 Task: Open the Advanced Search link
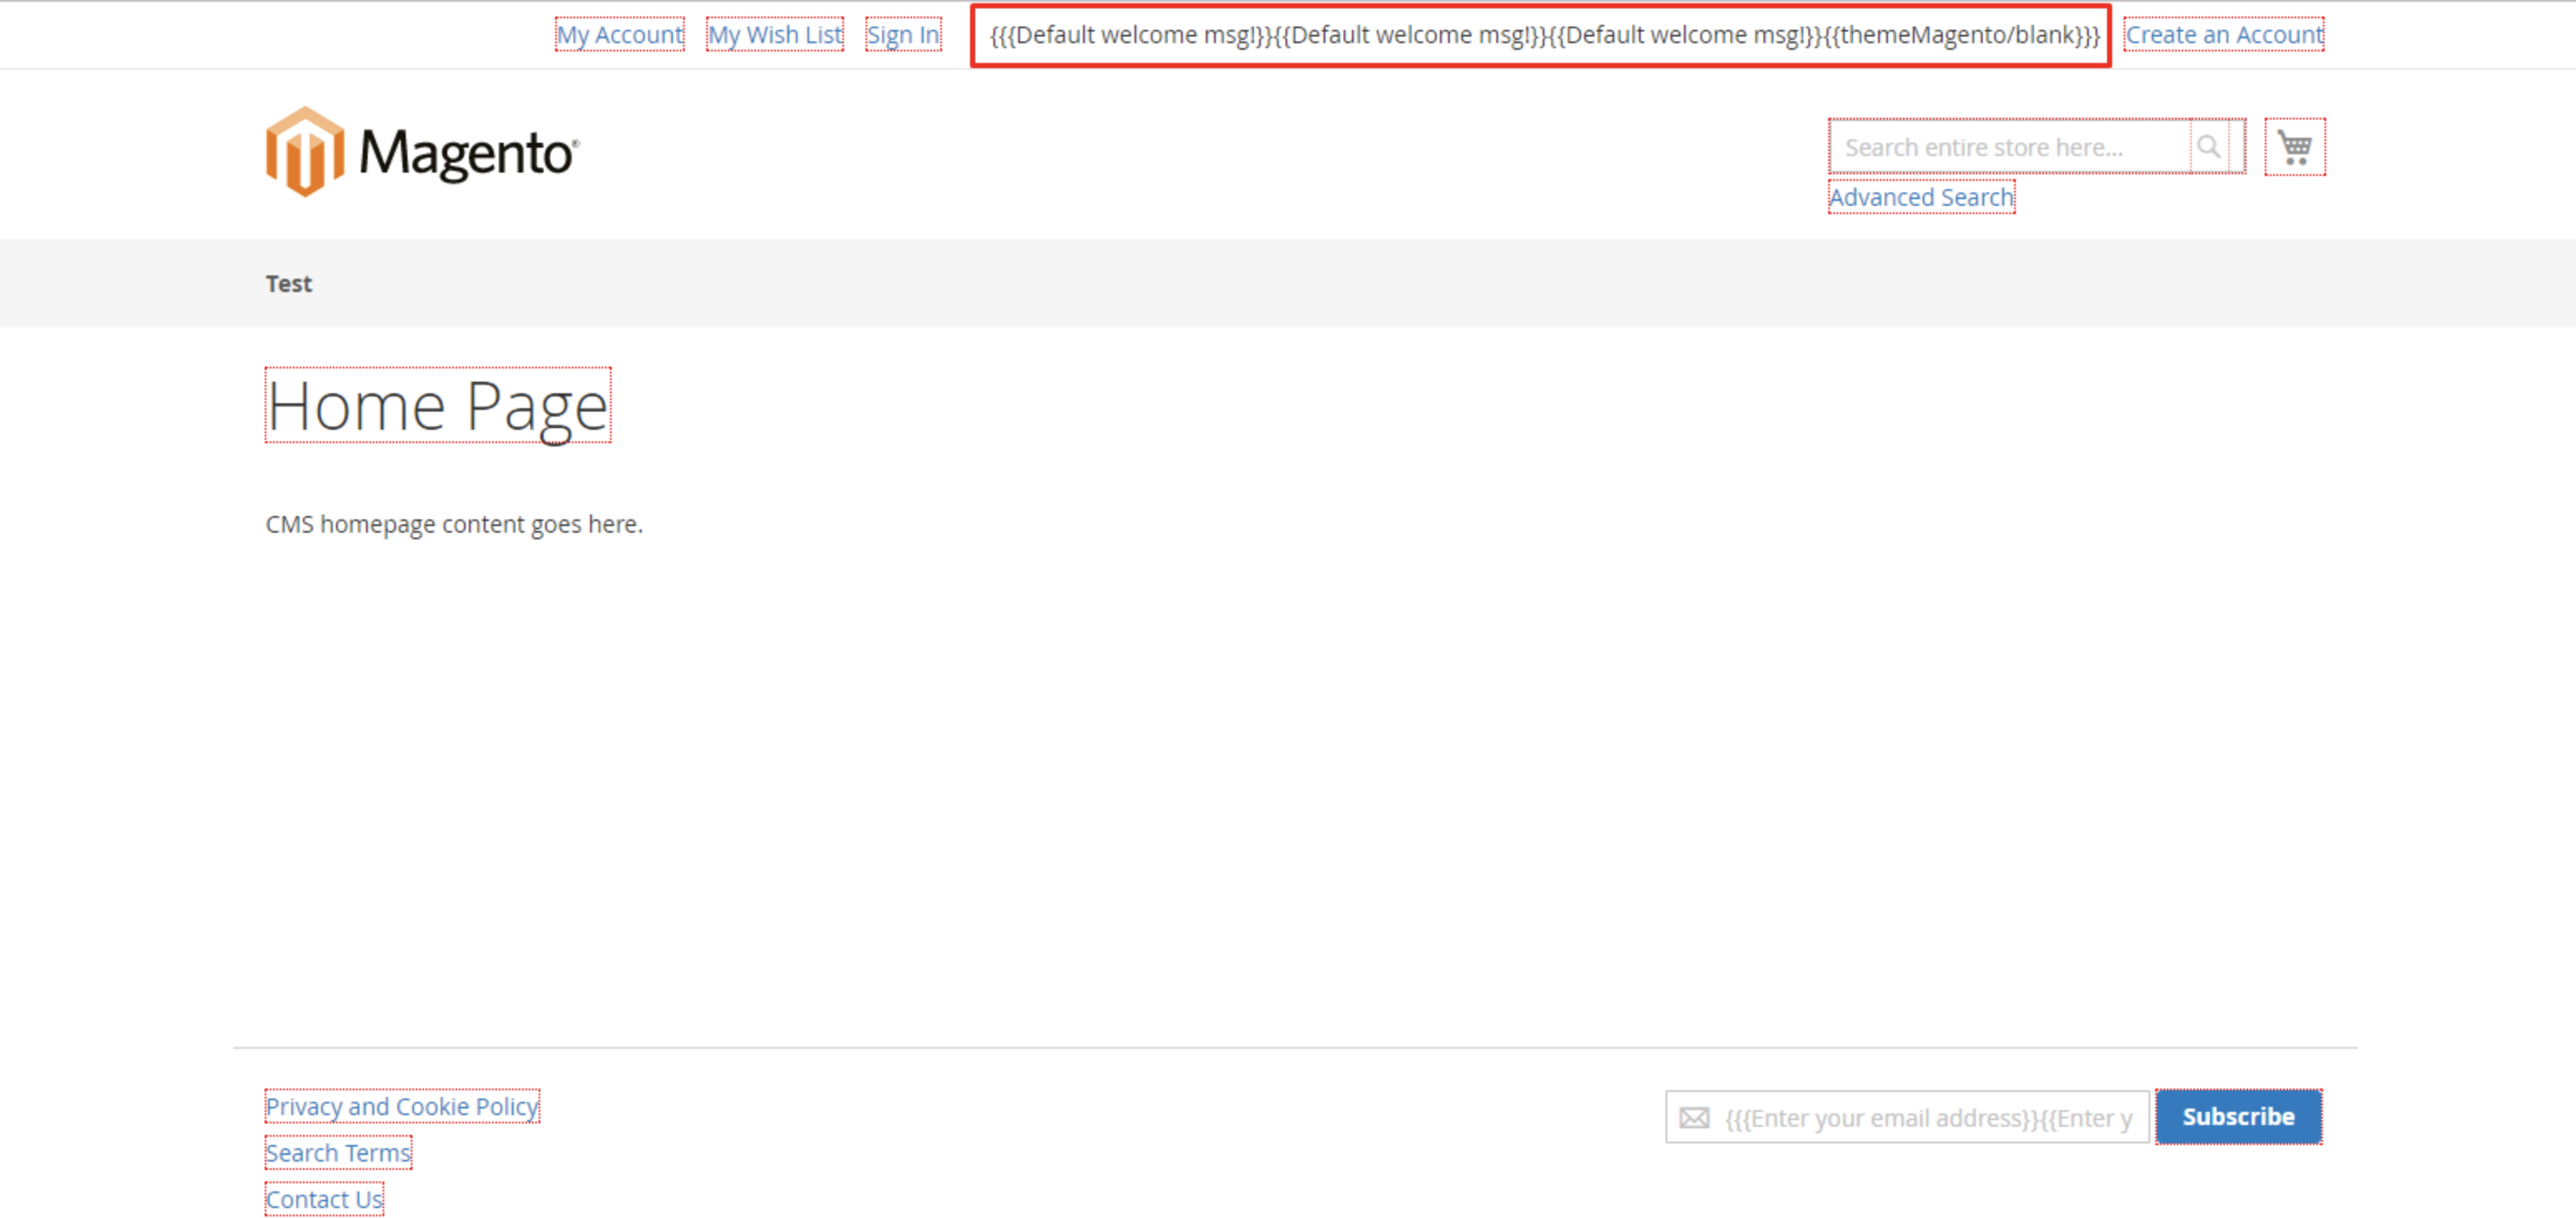point(1920,197)
